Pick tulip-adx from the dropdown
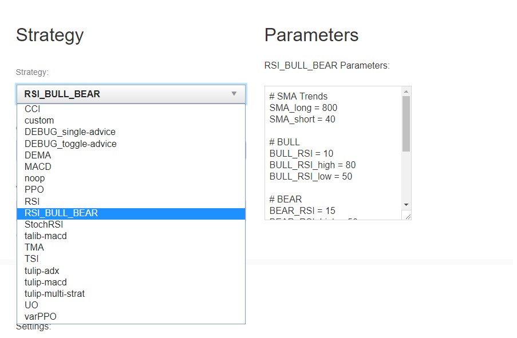The height and width of the screenshot is (338, 517). [x=42, y=271]
